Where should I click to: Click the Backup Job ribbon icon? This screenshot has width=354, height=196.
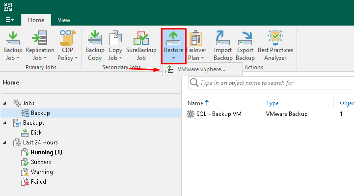[13, 38]
